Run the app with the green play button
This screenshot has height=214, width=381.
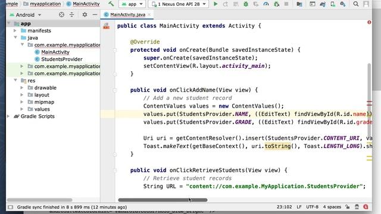point(216,4)
